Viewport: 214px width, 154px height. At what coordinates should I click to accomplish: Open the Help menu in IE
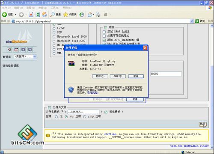[x=67, y=8]
